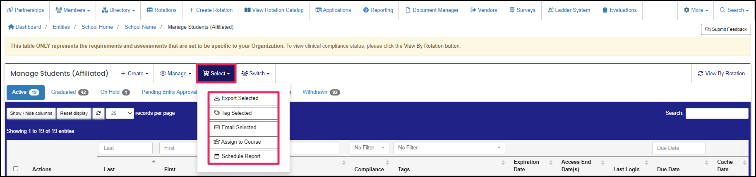This screenshot has height=177, width=756.
Task: Sort by Compliance column header
Action: point(369,169)
